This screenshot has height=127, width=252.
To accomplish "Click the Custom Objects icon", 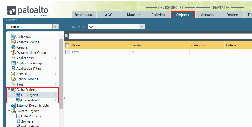I will pos(14,111).
